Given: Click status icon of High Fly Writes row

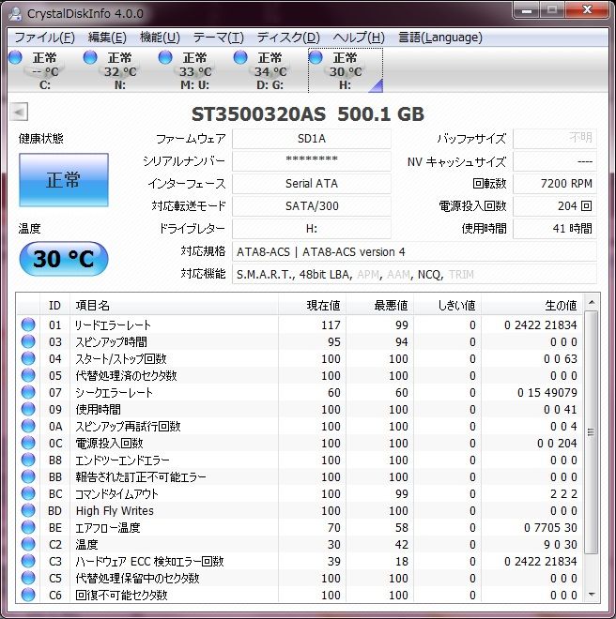Looking at the screenshot, I should pyautogui.click(x=28, y=510).
